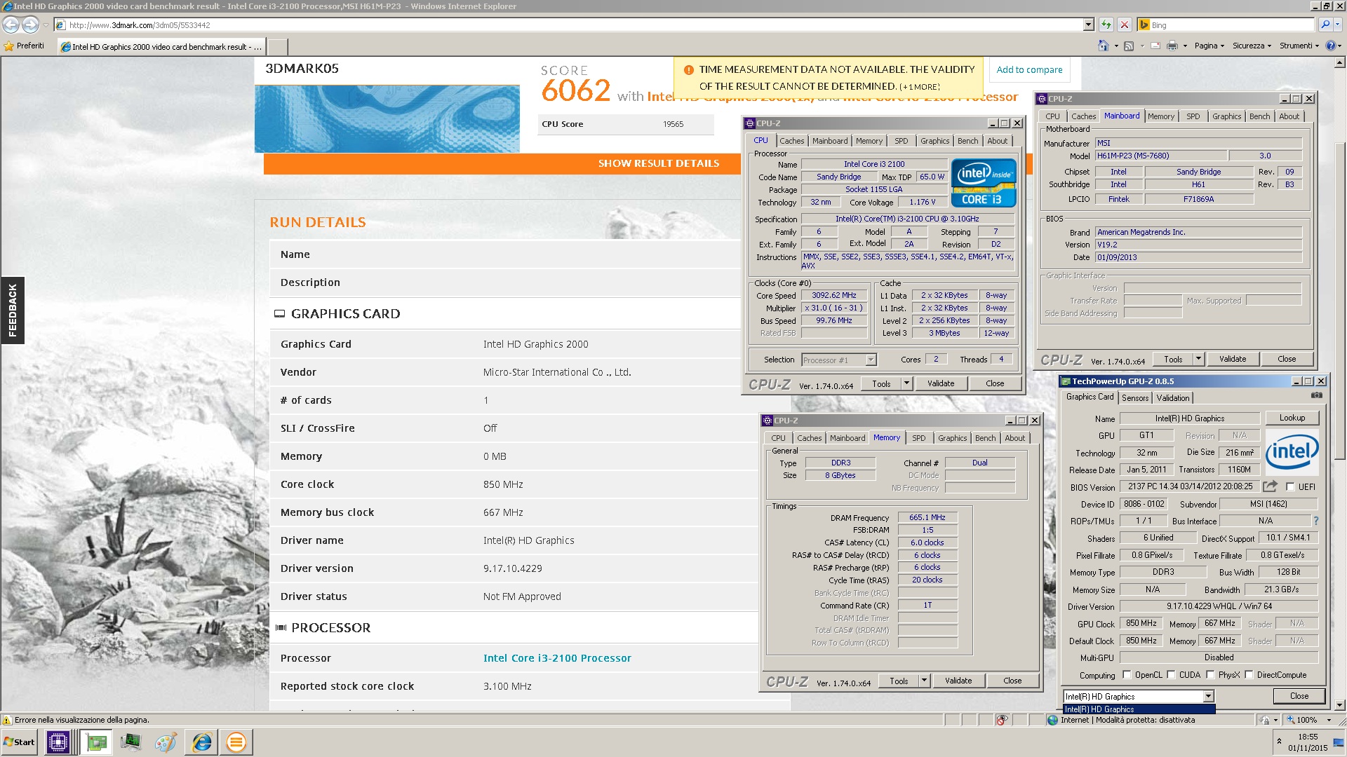The height and width of the screenshot is (757, 1347).
Task: Click the printer icon in command bar
Action: pos(1172,46)
